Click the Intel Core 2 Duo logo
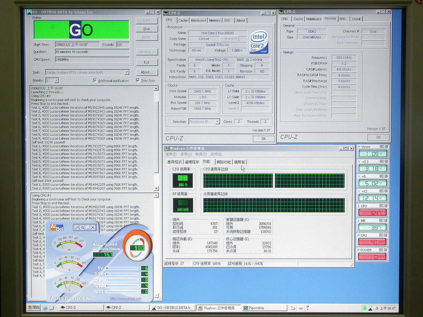 click(x=259, y=42)
